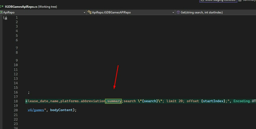Click the lease_date text on line 18
256x129 pixels.
click(x=38, y=101)
